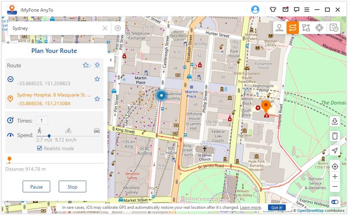
Task: Favorite the whole route
Action: [87, 65]
